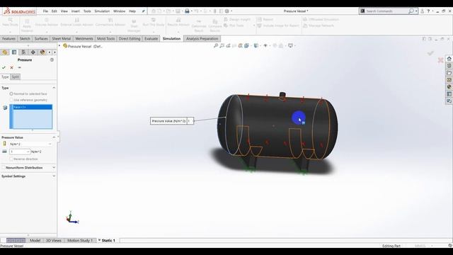The image size is (453, 255).
Task: Open the View menu
Action: [64, 11]
